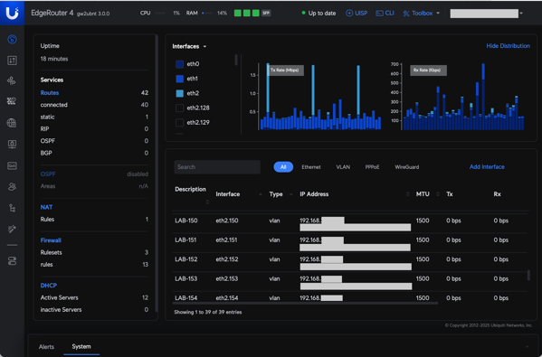Switch to the Alerts tab
Image resolution: width=542 pixels, height=357 pixels.
coord(46,347)
